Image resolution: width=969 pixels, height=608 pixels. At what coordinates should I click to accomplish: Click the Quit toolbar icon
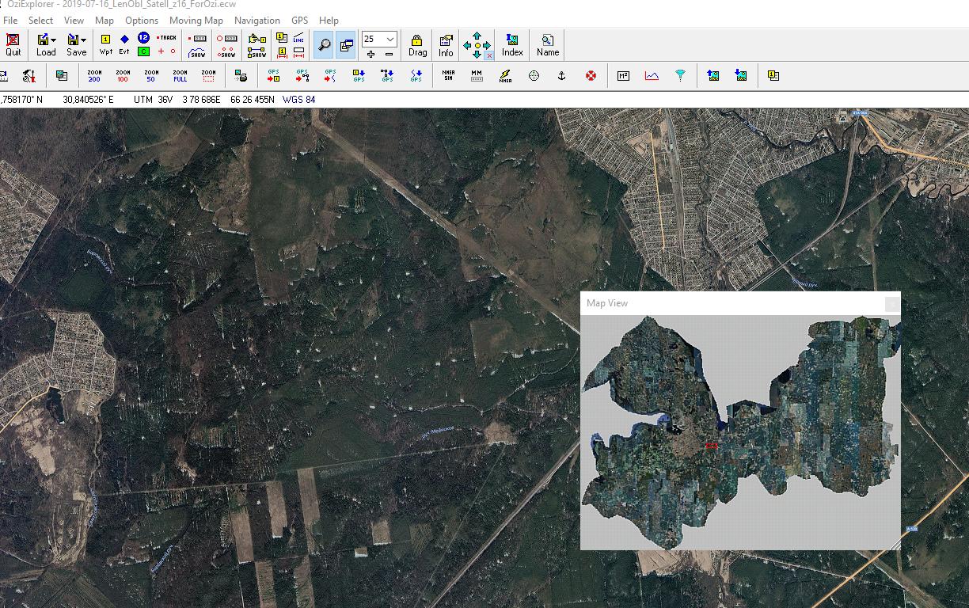point(13,44)
